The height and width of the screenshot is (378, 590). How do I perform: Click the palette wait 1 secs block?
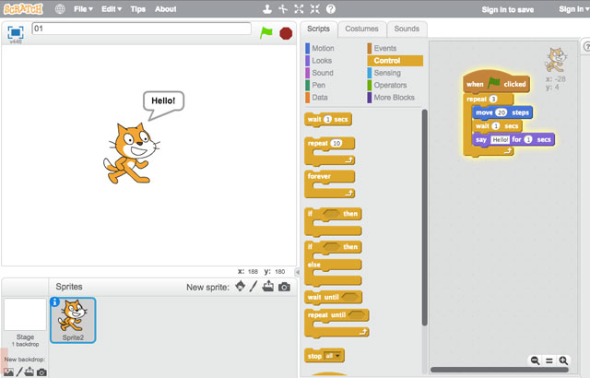tap(328, 120)
